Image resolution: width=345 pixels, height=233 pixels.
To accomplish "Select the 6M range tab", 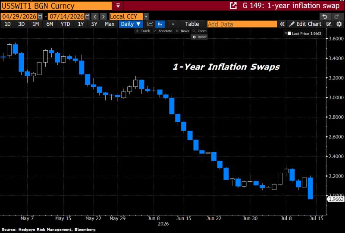I will point(50,24).
